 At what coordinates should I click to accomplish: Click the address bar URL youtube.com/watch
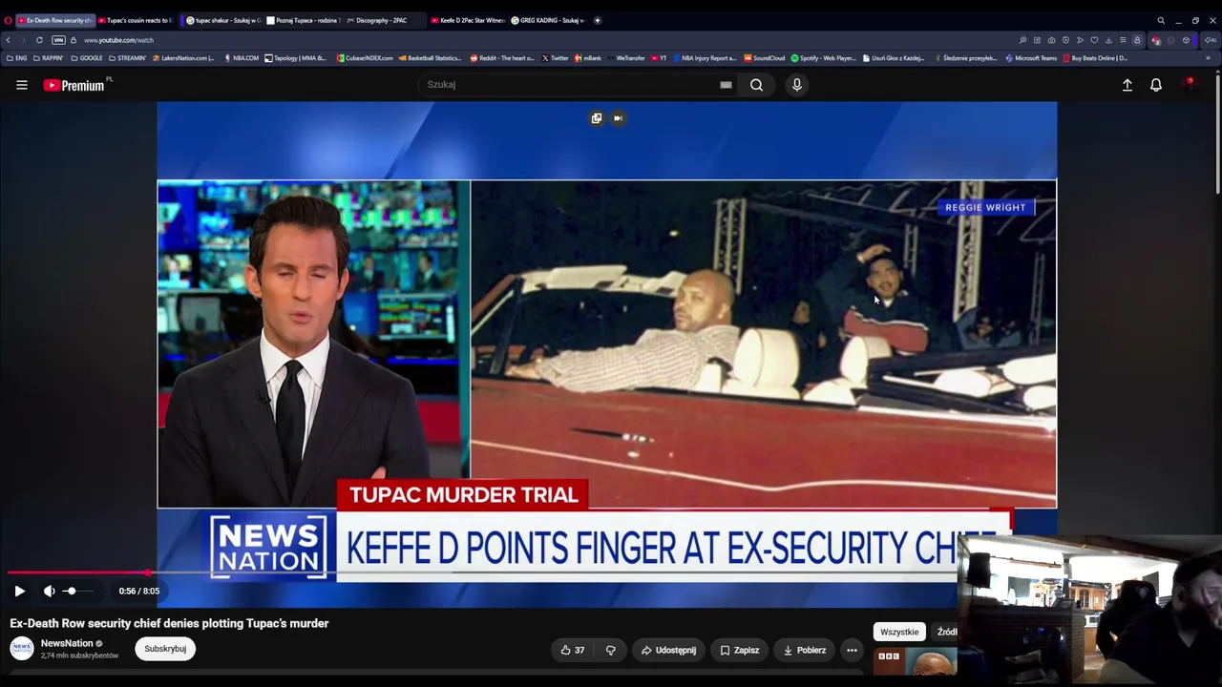pos(118,40)
